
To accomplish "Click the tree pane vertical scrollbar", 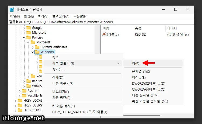I will pyautogui.click(x=97, y=39).
